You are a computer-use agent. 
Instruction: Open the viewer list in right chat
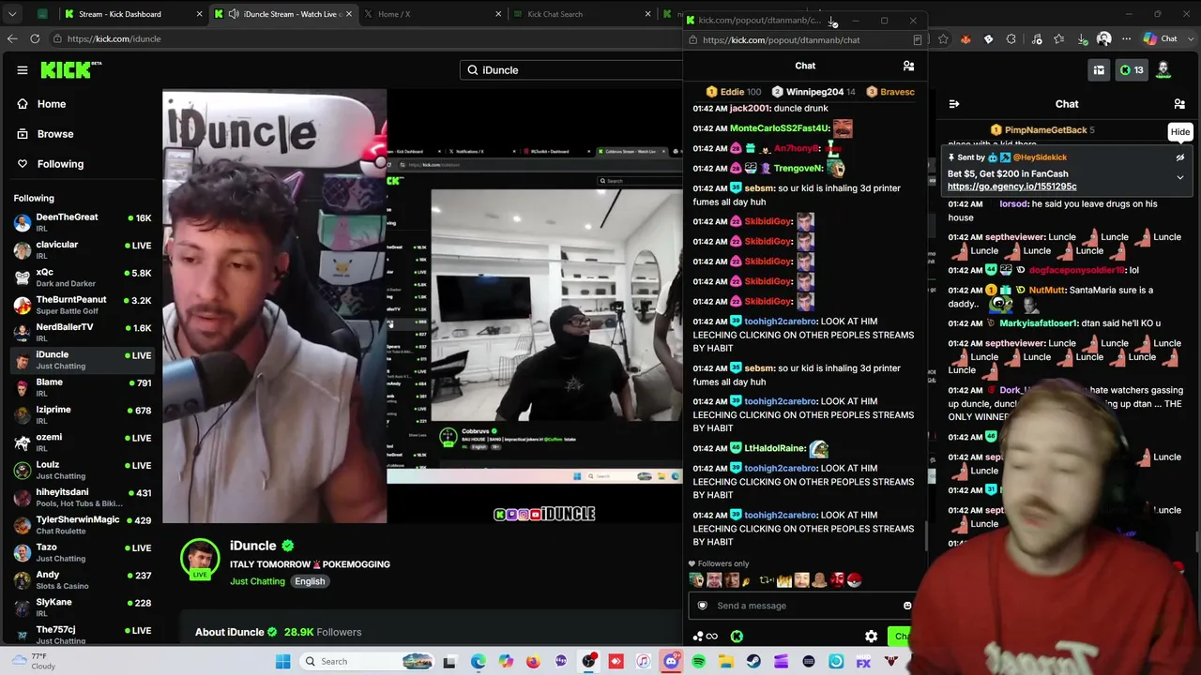[x=1179, y=104]
